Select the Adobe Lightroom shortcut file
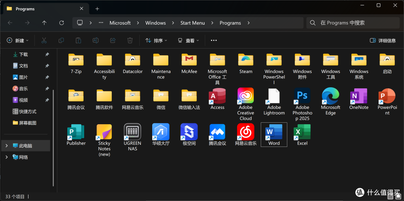404x201 pixels. tap(274, 102)
